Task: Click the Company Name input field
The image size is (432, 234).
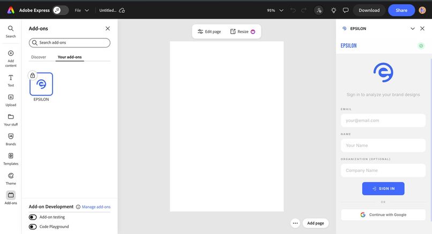Action: click(383, 170)
